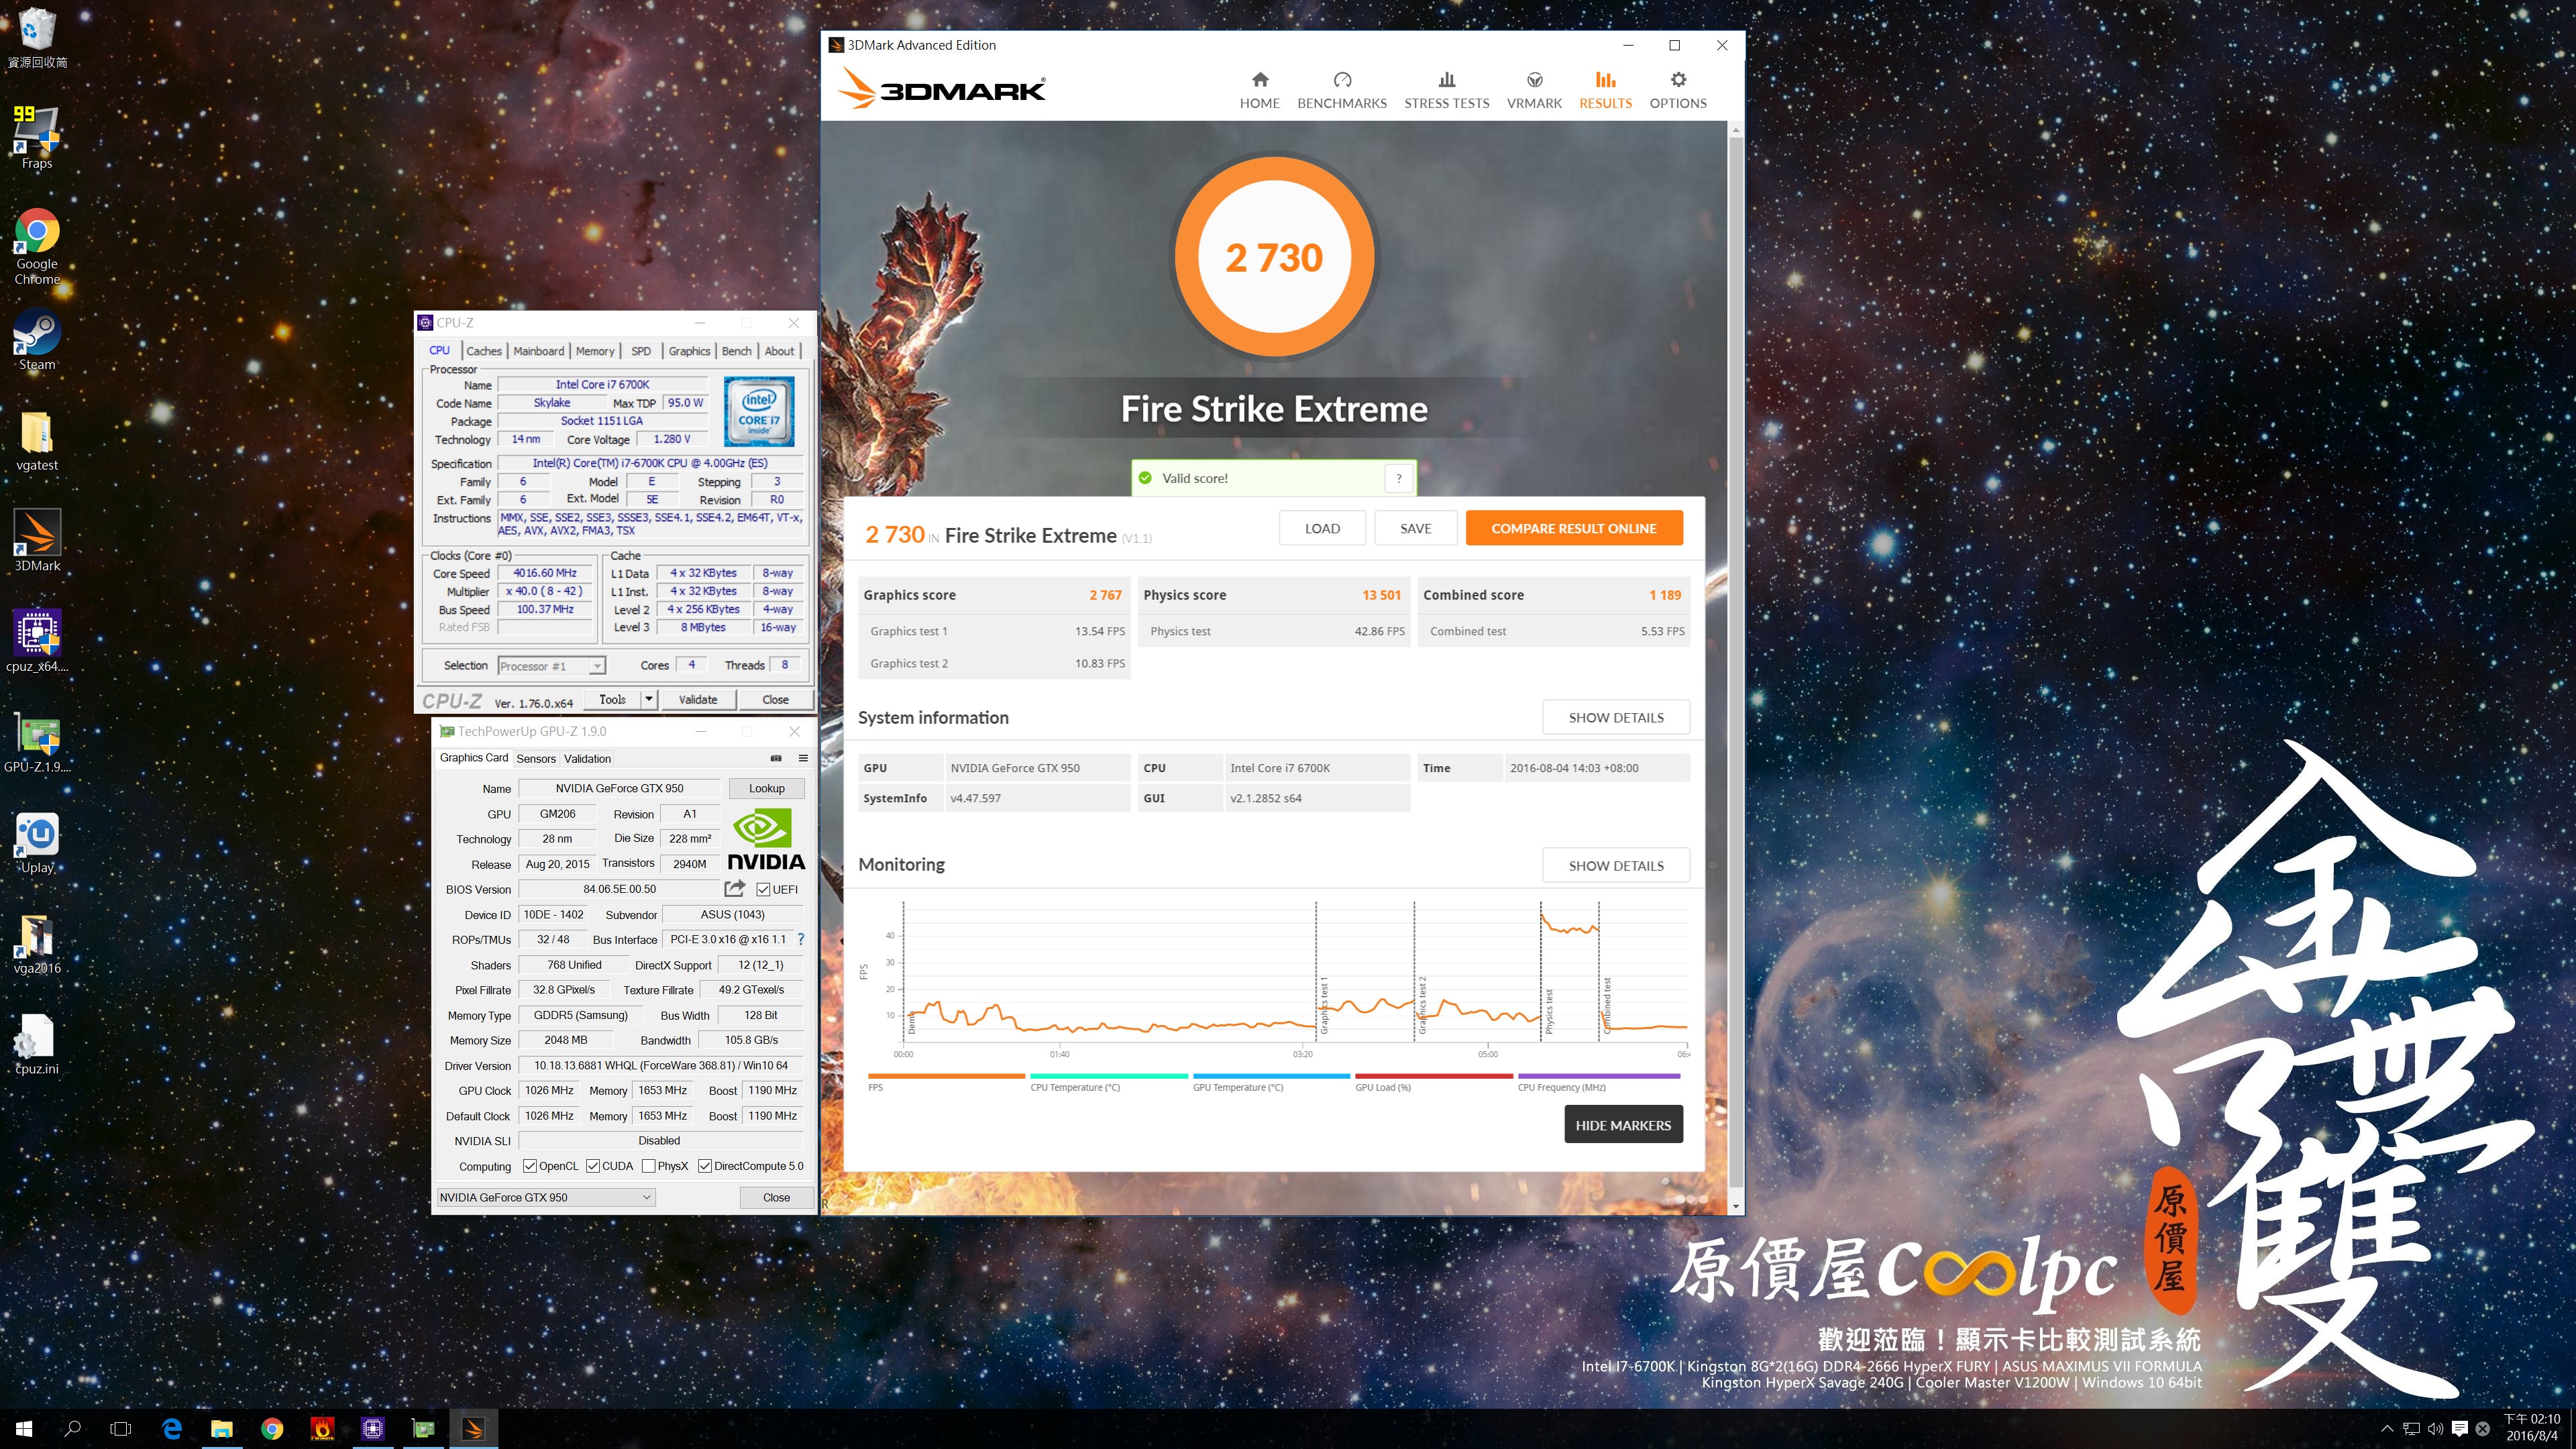Open GPU-Z hamburger menu

[802, 758]
